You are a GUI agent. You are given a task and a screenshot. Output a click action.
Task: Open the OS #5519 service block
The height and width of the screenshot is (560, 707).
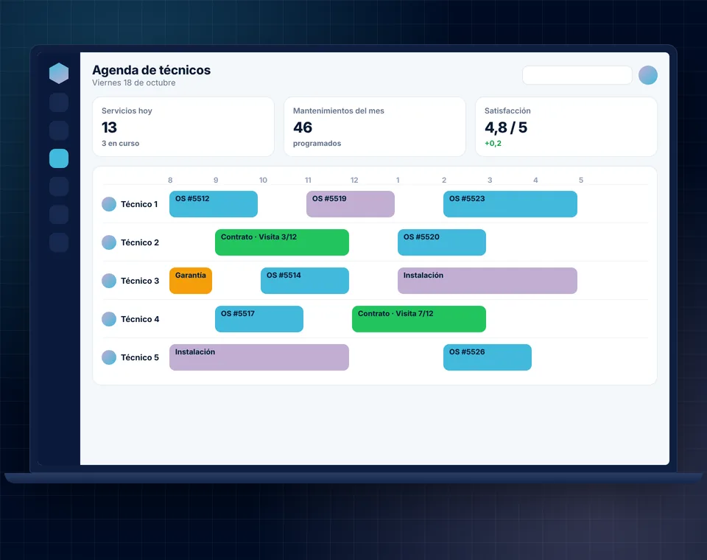click(351, 204)
